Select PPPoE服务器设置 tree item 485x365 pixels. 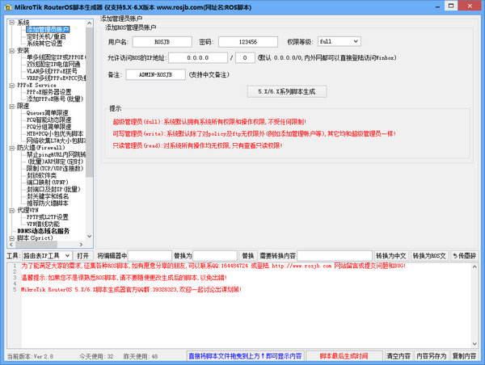click(x=48, y=92)
